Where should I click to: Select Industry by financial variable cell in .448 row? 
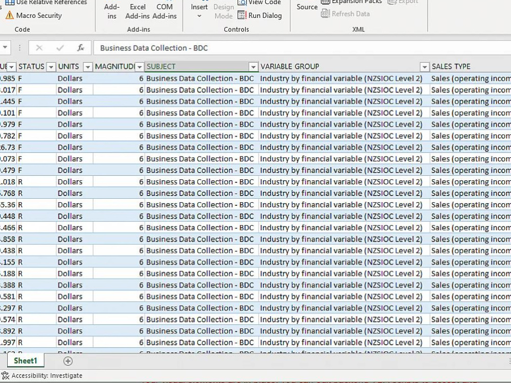344,216
